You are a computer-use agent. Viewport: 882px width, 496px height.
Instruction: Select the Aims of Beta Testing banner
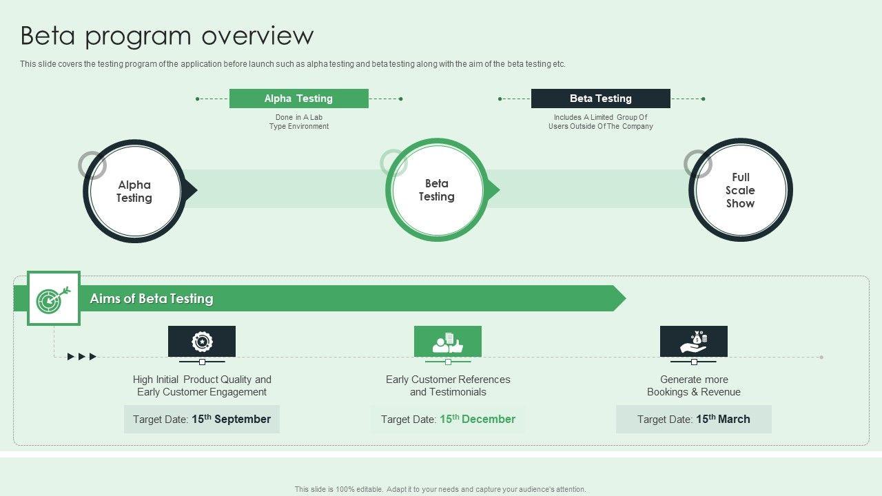coord(320,298)
